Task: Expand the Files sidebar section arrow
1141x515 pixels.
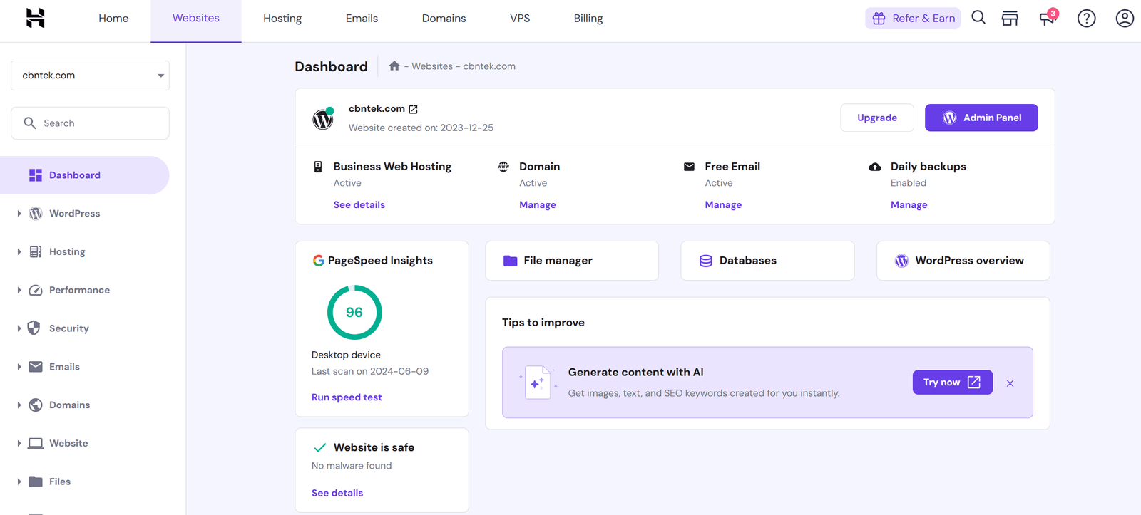Action: (19, 482)
